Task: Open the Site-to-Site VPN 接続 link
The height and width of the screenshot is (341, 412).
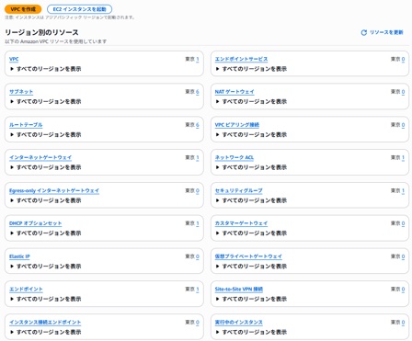Action: pyautogui.click(x=239, y=290)
